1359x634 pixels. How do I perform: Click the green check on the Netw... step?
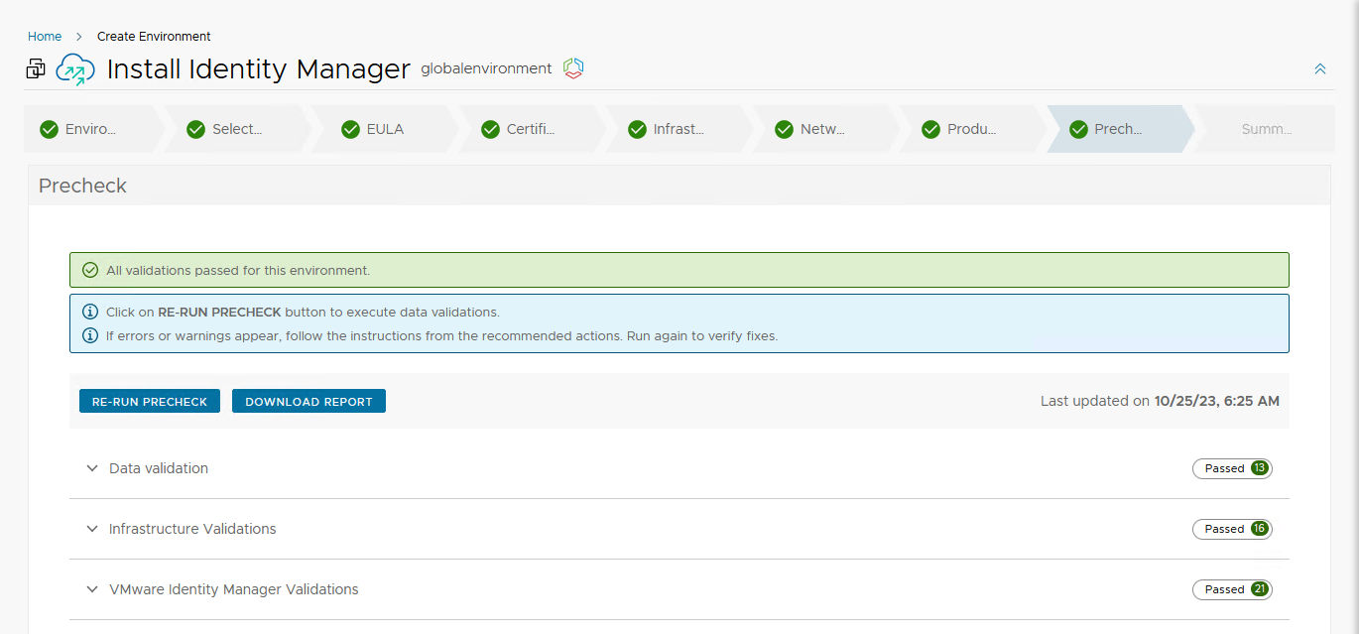click(x=784, y=129)
